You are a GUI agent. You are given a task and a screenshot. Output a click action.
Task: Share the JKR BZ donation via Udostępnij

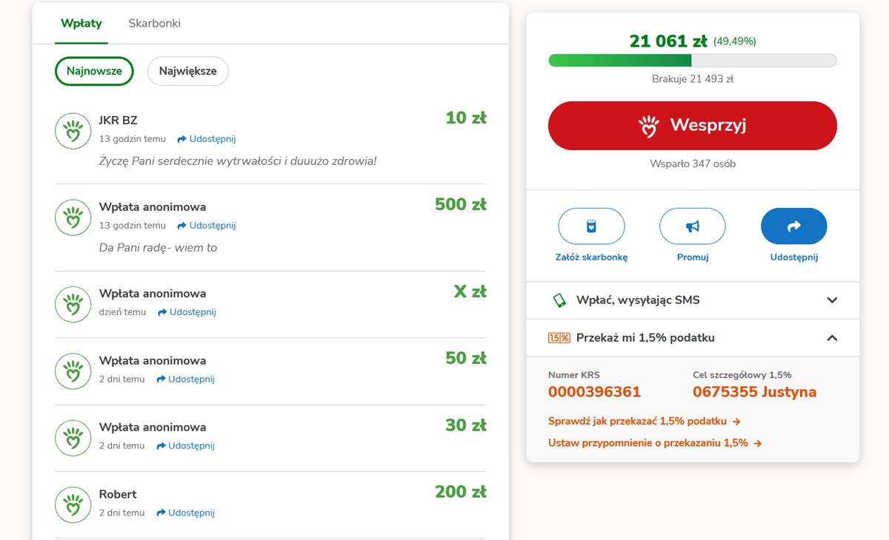pyautogui.click(x=207, y=139)
